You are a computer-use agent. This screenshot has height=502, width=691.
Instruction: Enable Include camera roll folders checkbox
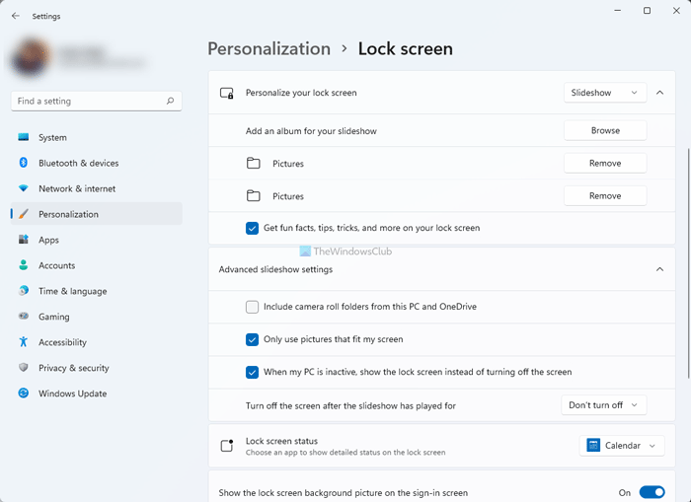[253, 307]
